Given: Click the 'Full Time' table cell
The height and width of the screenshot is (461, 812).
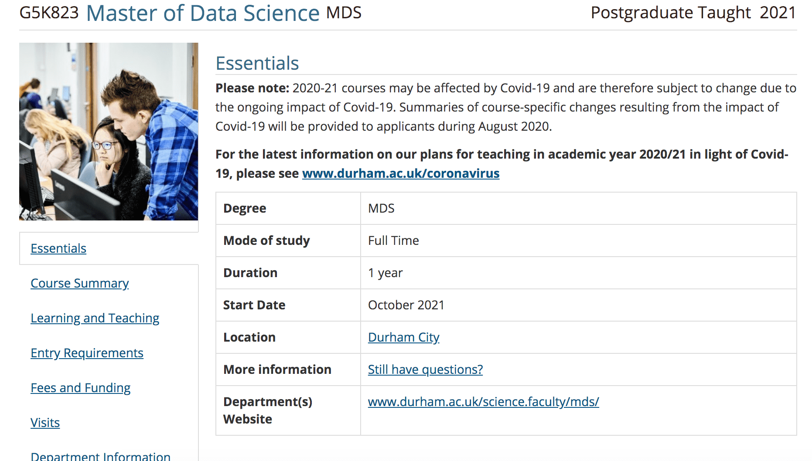Looking at the screenshot, I should tap(393, 241).
